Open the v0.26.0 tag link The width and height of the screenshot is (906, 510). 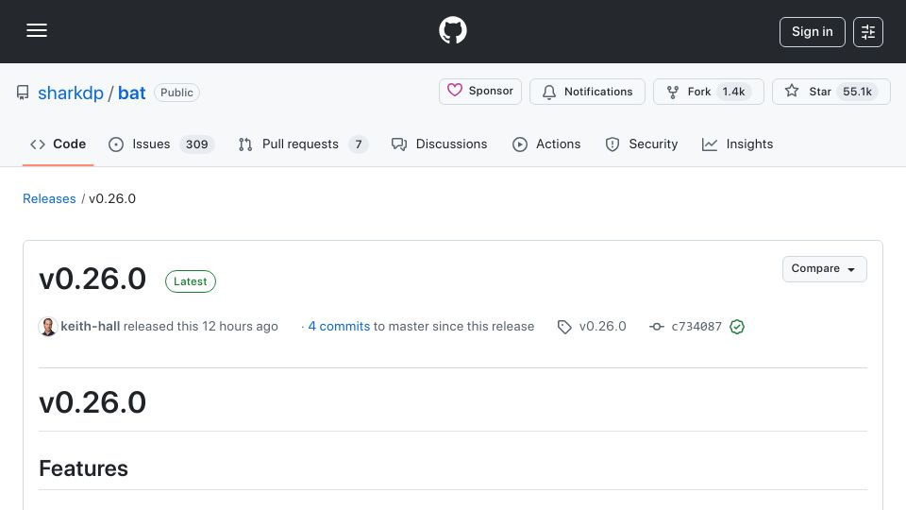pos(603,326)
